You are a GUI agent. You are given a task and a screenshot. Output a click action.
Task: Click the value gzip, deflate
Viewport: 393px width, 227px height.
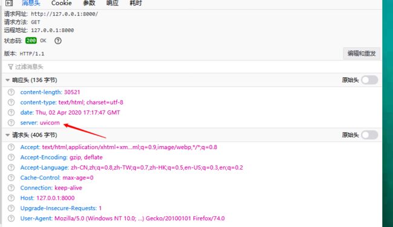click(x=86, y=157)
